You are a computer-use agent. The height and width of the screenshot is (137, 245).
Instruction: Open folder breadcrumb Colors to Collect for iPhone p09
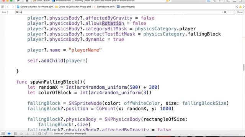tap(73, 7)
